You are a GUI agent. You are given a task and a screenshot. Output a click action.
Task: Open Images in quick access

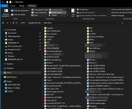click(10, 40)
